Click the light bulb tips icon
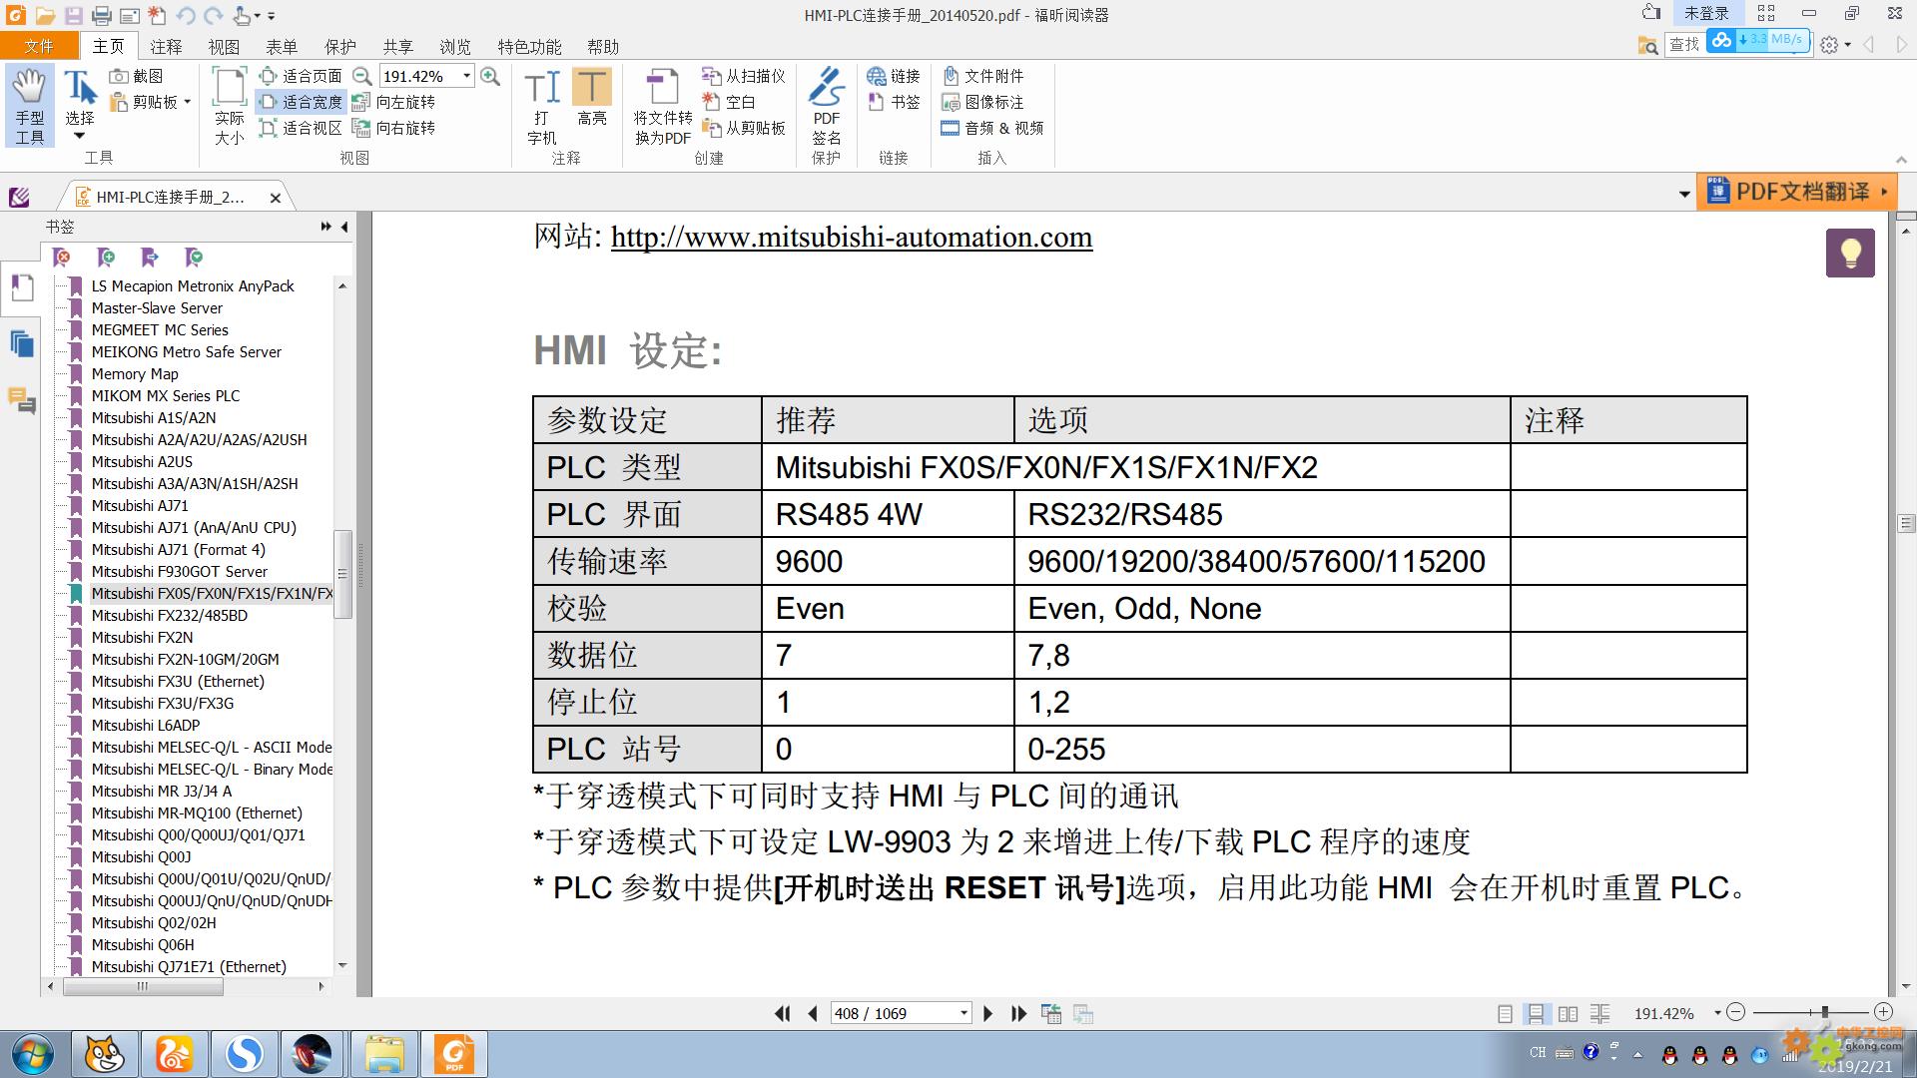This screenshot has width=1917, height=1078. (x=1850, y=253)
